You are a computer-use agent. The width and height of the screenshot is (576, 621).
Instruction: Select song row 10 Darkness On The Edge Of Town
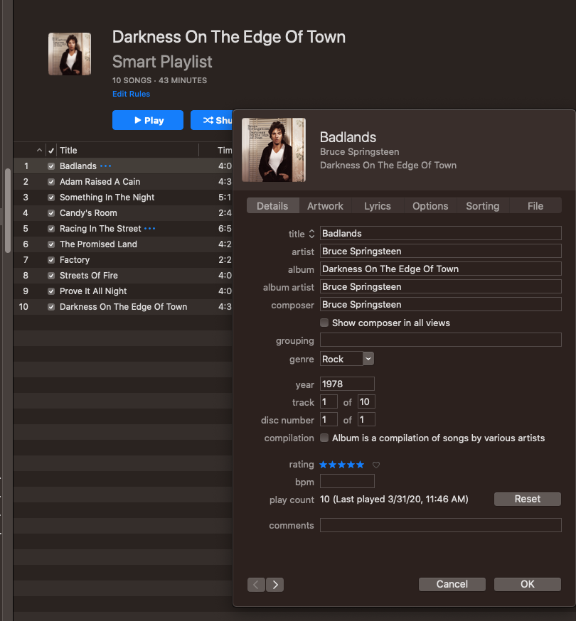click(x=123, y=307)
